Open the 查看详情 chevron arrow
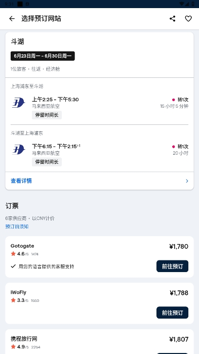Image resolution: width=199 pixels, height=354 pixels. [187, 181]
